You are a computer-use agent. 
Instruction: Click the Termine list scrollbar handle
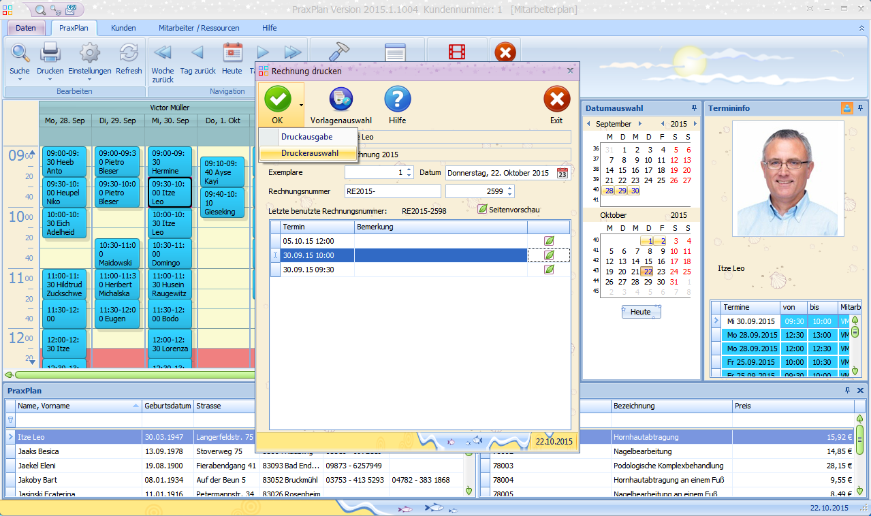(855, 332)
